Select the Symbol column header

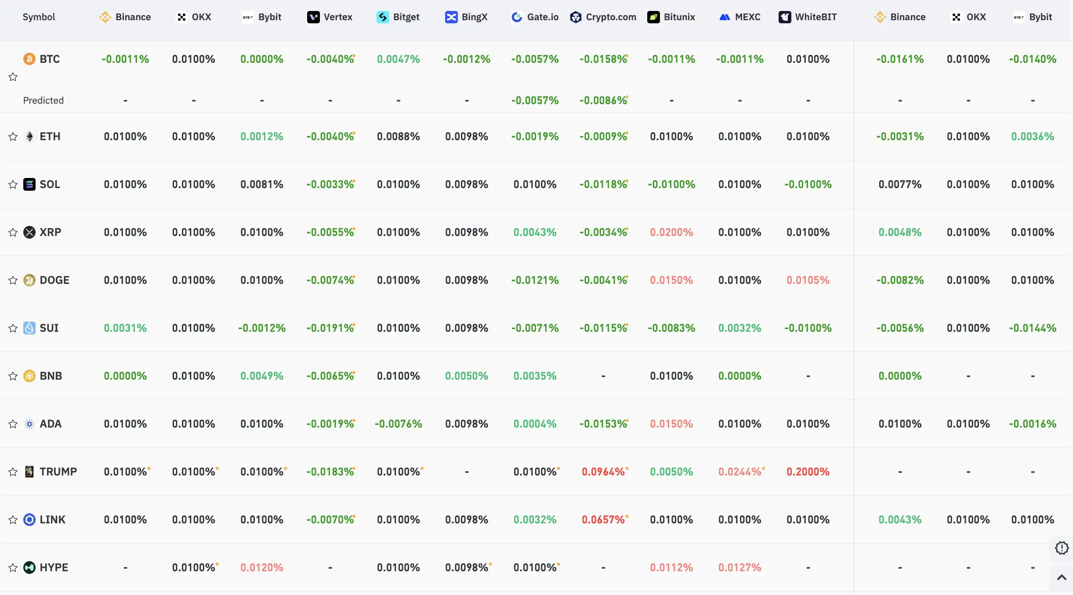[x=39, y=17]
